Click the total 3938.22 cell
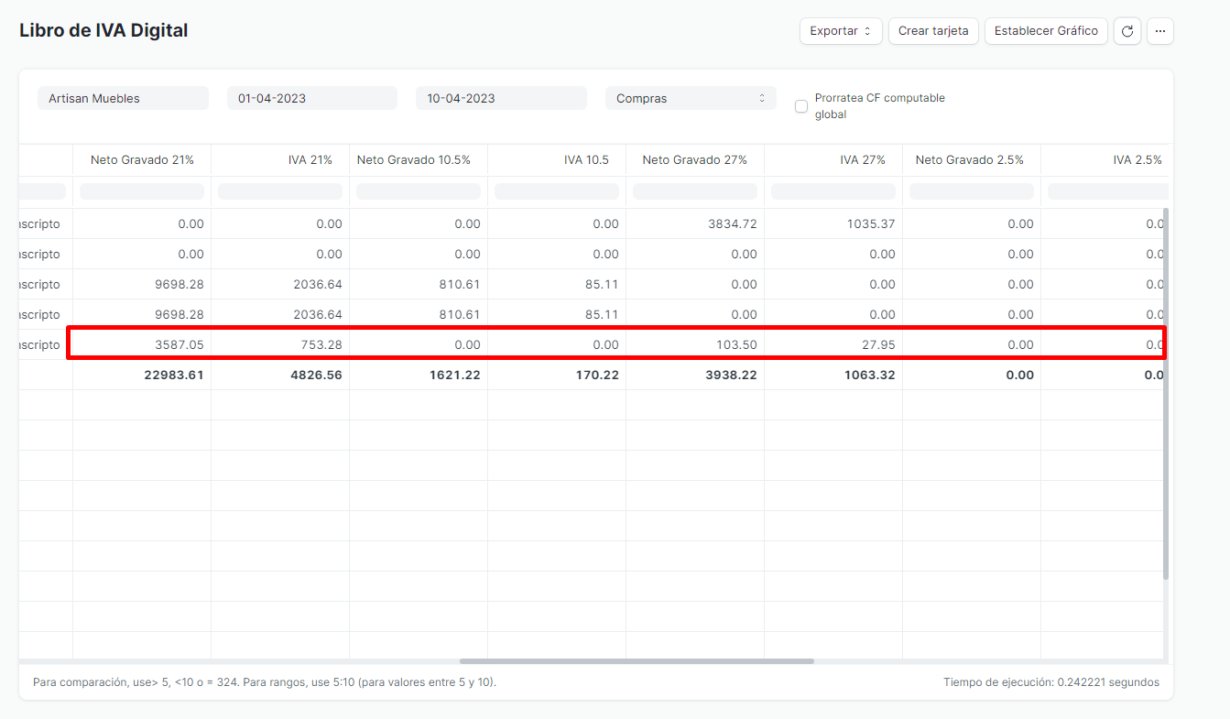Image resolution: width=1230 pixels, height=719 pixels. 695,375
